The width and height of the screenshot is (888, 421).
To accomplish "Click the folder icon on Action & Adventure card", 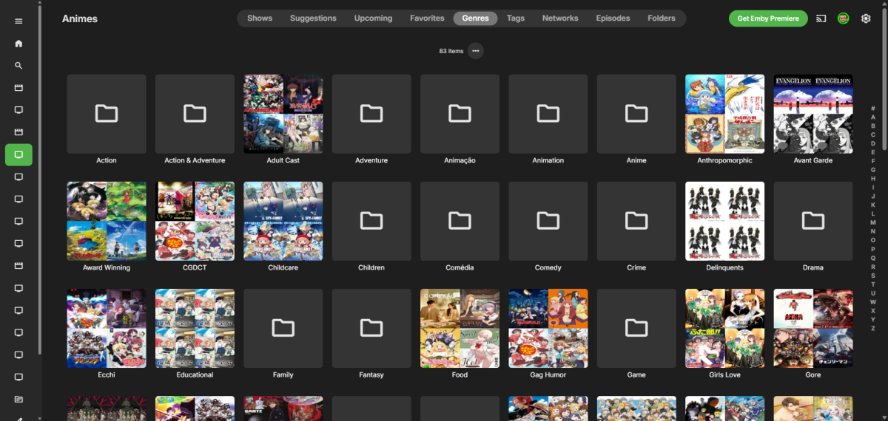I will pyautogui.click(x=195, y=113).
